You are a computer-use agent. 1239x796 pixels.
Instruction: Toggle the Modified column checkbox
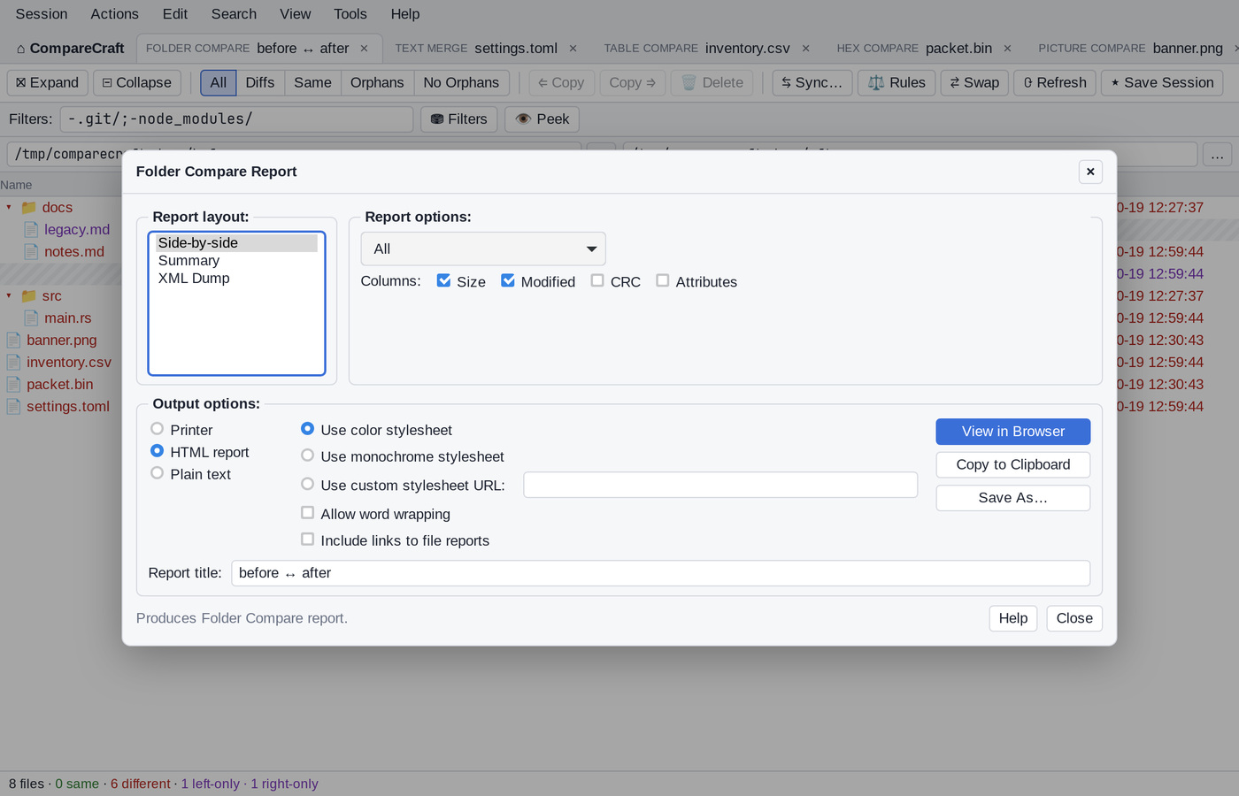coord(507,280)
